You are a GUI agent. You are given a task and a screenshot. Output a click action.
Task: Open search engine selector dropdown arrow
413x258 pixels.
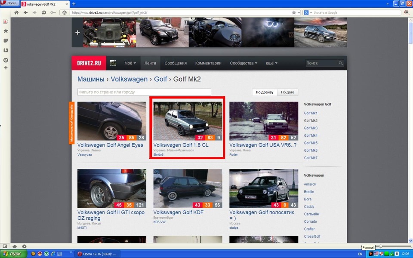[311, 12]
